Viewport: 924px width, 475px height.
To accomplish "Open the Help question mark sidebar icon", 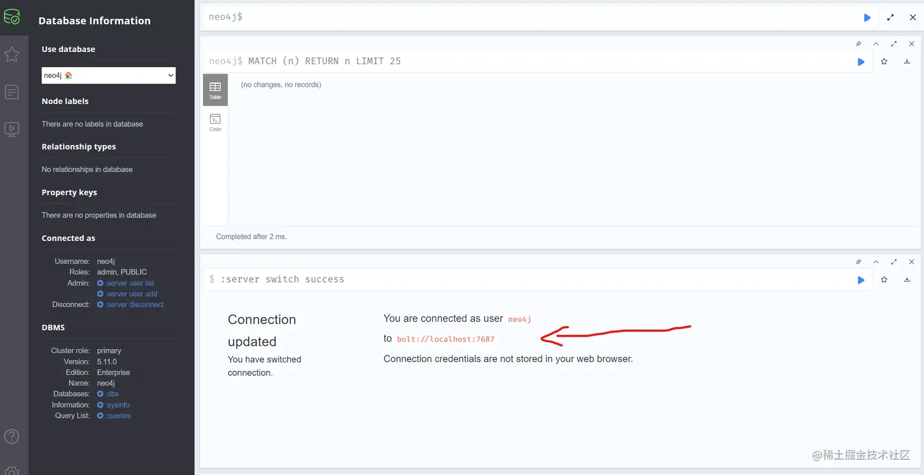I will click(12, 436).
